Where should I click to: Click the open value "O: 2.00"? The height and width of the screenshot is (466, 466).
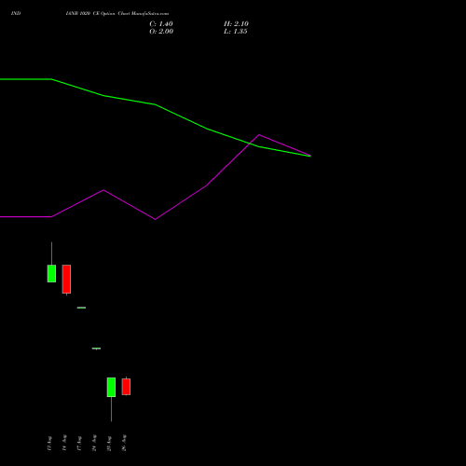point(161,32)
